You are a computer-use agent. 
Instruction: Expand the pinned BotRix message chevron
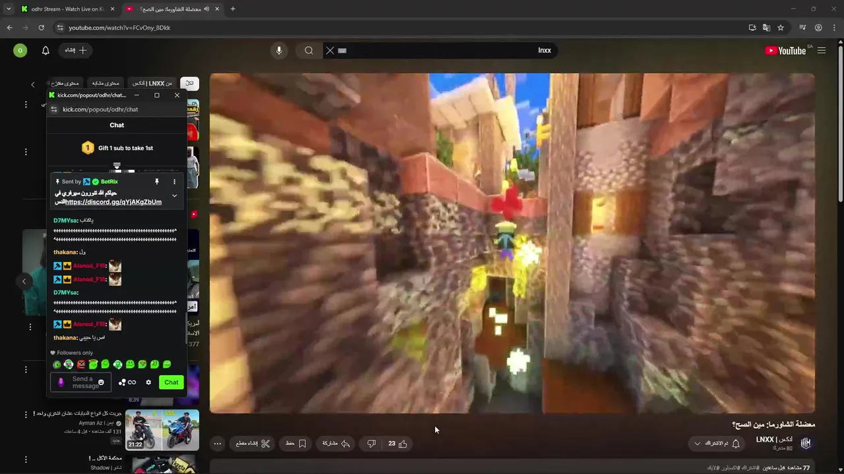174,196
